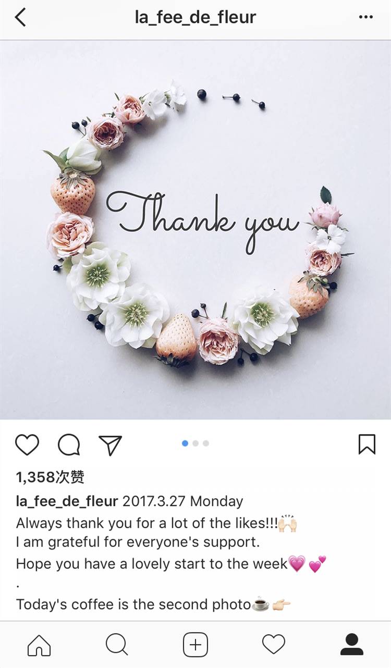Save the post with the bookmark icon
The image size is (391, 668).
[x=367, y=444]
